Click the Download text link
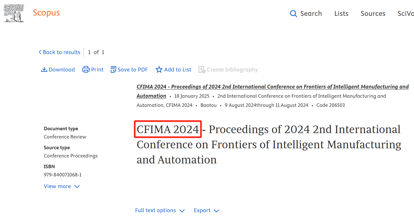414x221 pixels. click(x=62, y=70)
